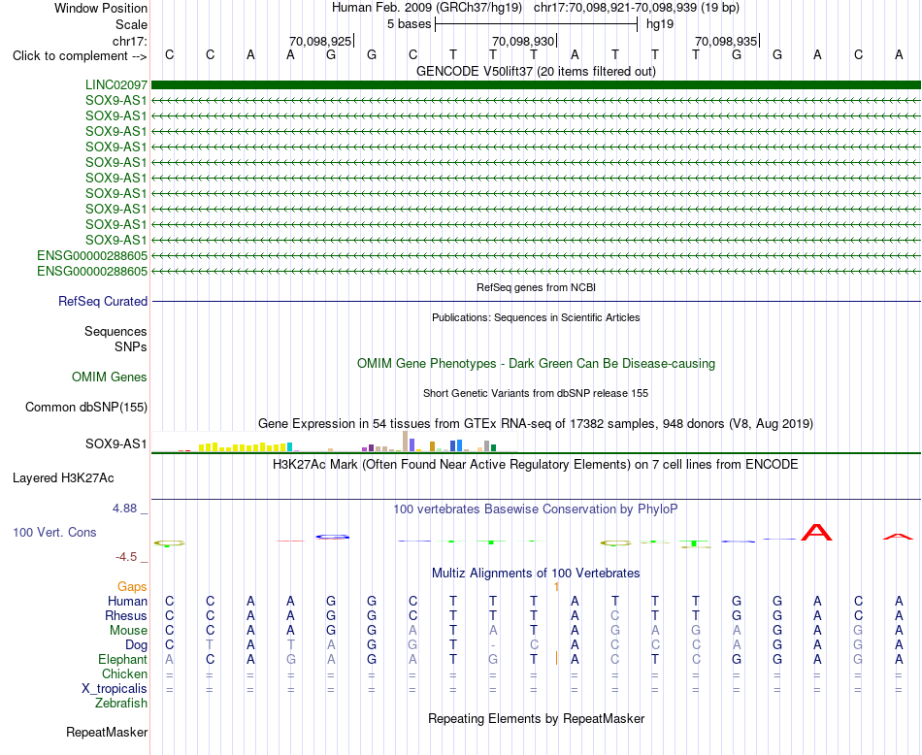Image resolution: width=922 pixels, height=755 pixels.
Task: Open the H3K27Ac Mark ENCODE track title
Action: (x=536, y=465)
